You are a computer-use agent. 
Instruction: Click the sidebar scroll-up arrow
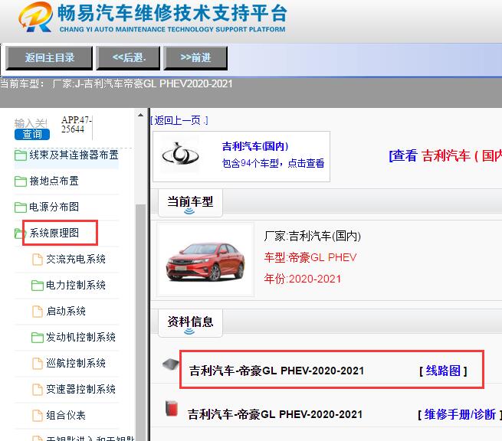(x=140, y=115)
